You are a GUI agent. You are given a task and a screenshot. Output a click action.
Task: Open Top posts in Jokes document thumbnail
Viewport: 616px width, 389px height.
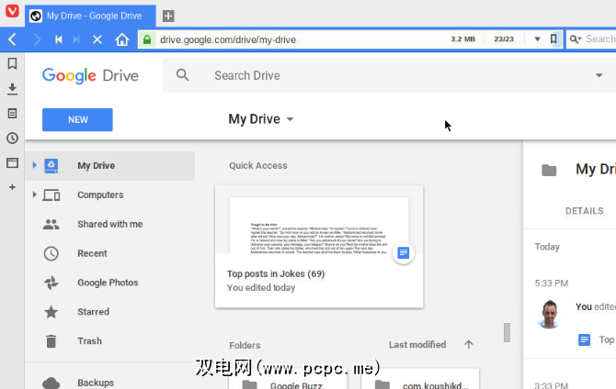(319, 226)
